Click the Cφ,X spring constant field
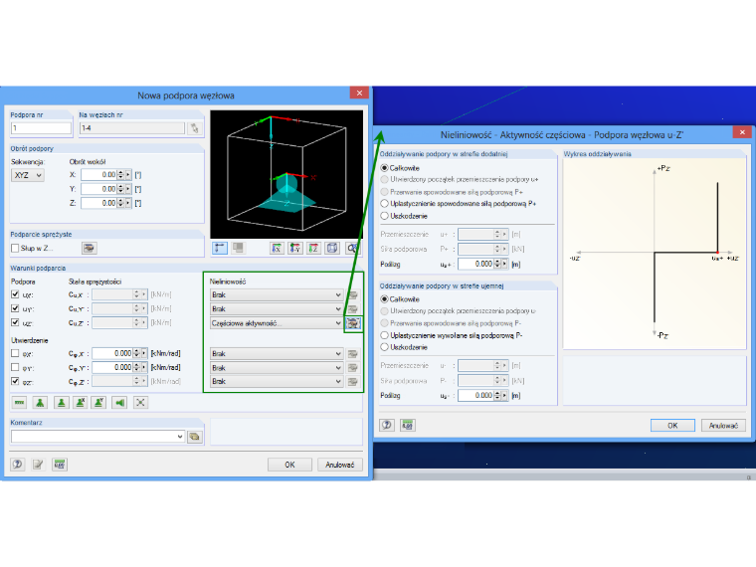756x567 pixels. [x=112, y=353]
